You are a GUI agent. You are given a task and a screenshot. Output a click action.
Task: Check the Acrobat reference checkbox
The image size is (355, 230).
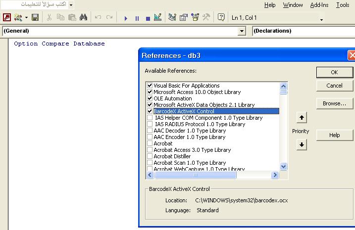click(150, 143)
